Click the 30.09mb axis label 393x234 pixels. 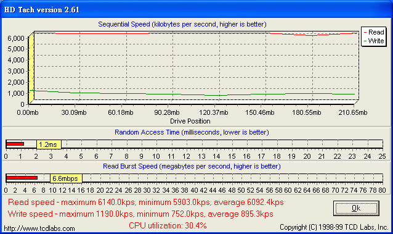pos(74,112)
